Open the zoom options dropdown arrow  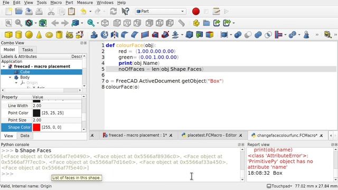click(98, 23)
